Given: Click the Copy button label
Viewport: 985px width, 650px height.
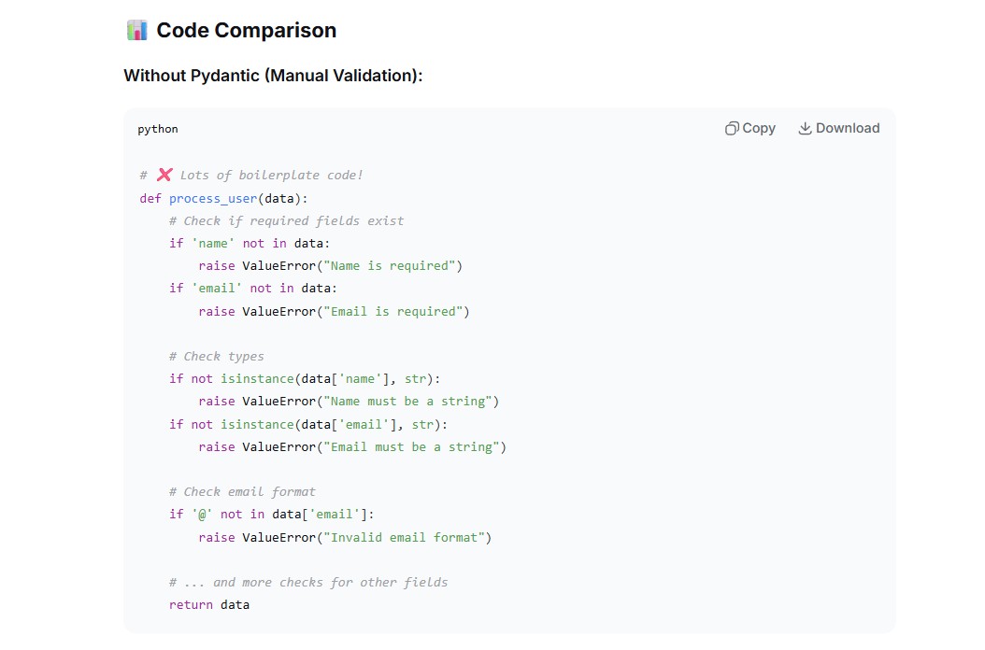Looking at the screenshot, I should (759, 129).
